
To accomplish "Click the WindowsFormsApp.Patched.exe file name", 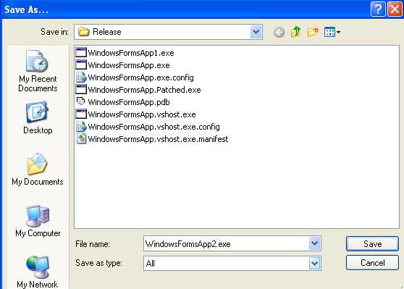I will point(144,90).
